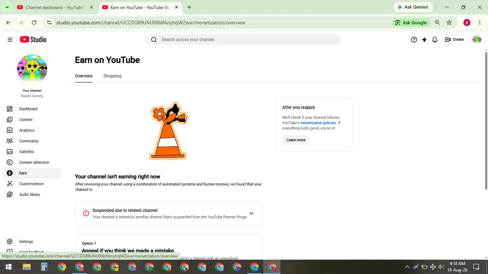Go to Community in the sidebar
Screen dimensions: 488x274
32,141
